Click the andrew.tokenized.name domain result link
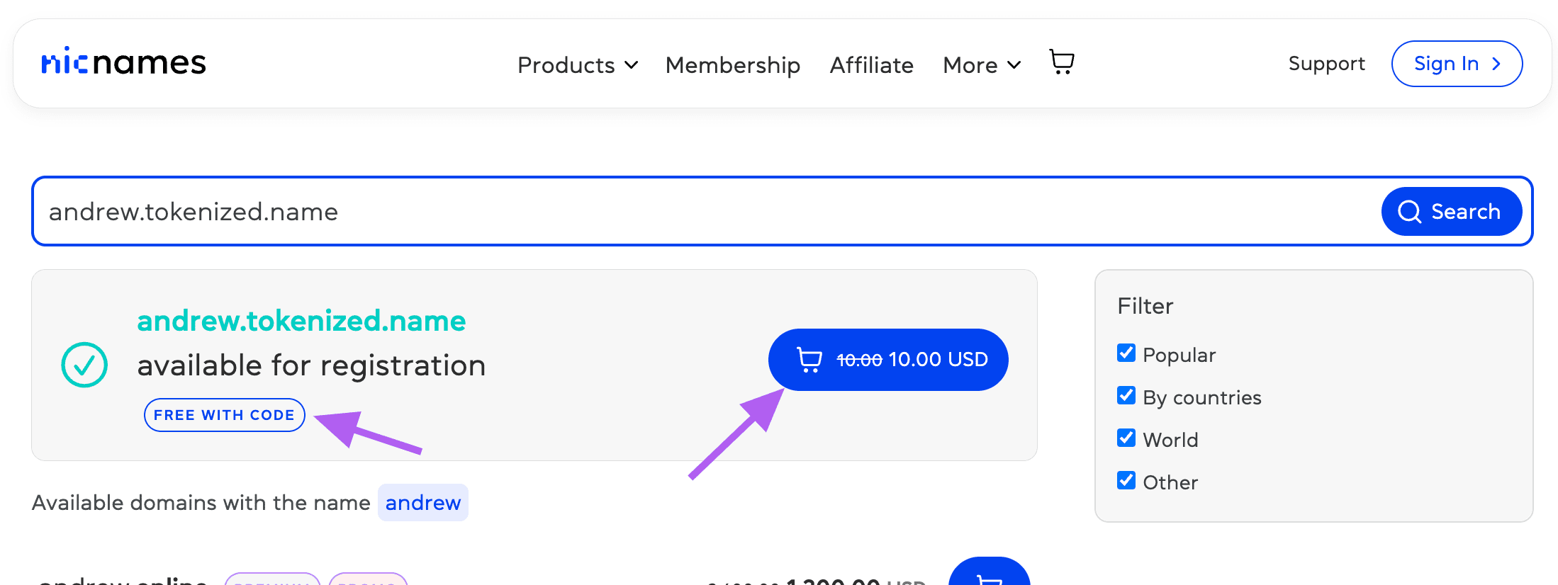 pos(301,321)
